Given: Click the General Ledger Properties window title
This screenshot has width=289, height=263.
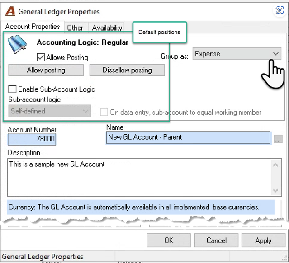Looking at the screenshot, I should (59, 12).
